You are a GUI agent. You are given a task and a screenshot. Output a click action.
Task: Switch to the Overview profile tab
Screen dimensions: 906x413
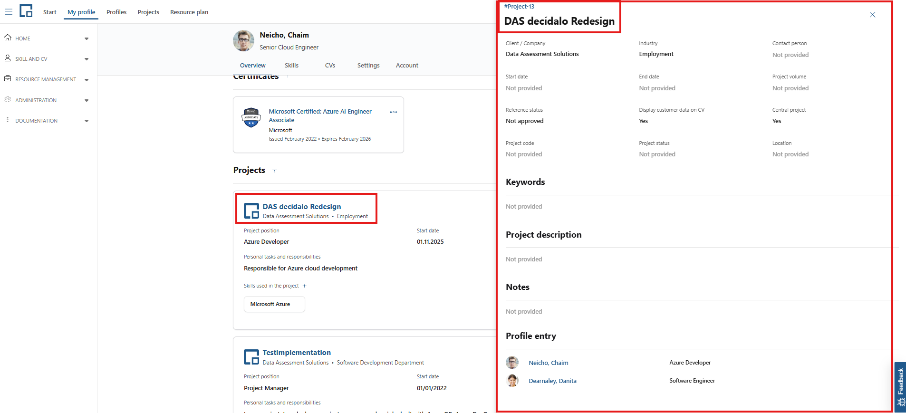click(x=253, y=66)
